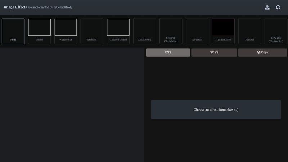288x162 pixels.
Task: Switch to the SCSS tab
Action: [x=214, y=53]
